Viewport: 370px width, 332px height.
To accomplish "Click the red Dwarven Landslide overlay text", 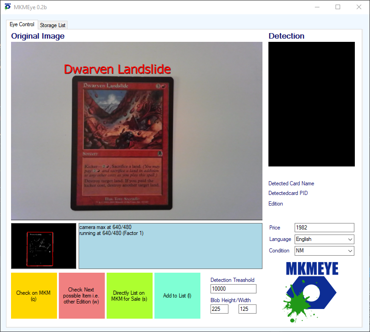I will pyautogui.click(x=117, y=69).
